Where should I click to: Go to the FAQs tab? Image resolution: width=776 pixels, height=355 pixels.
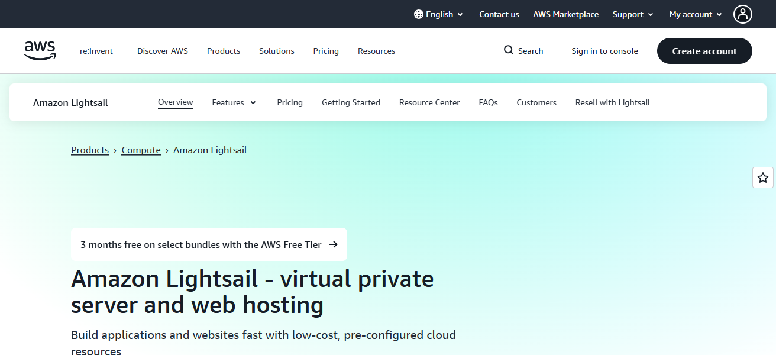click(488, 102)
